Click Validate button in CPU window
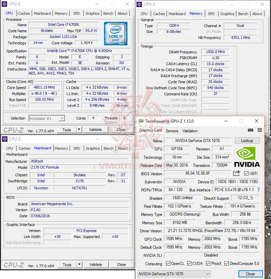271x279 pixels. [96, 130]
